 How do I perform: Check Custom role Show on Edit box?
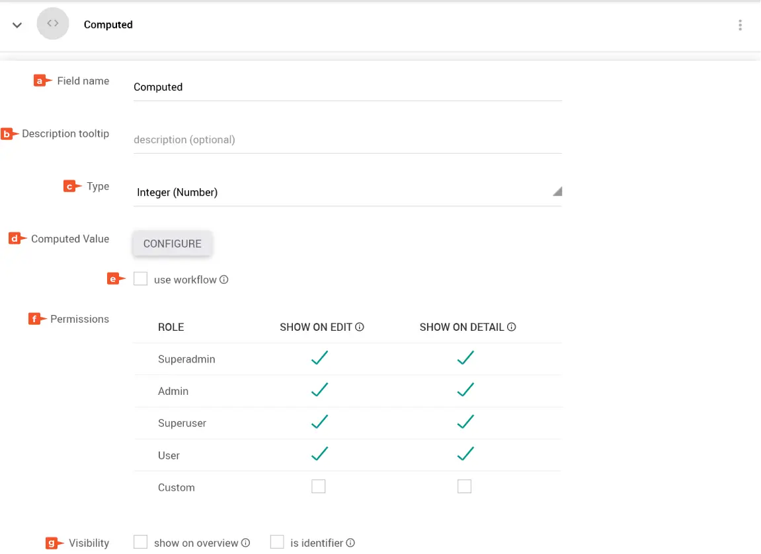(x=319, y=487)
